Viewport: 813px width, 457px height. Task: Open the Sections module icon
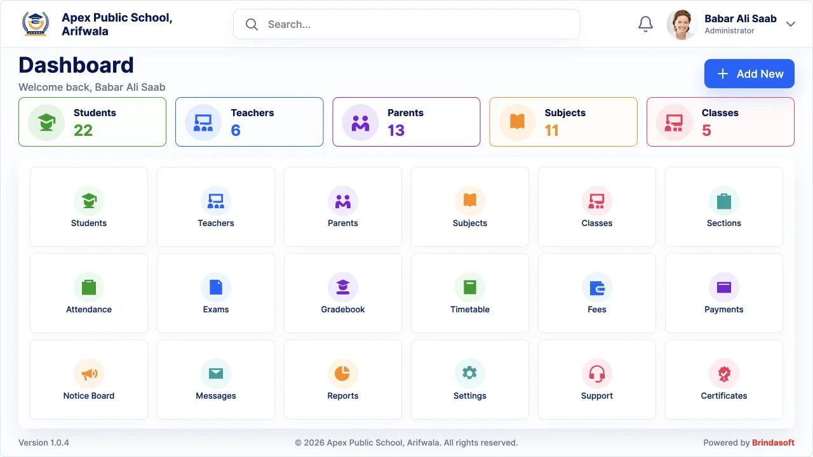click(x=724, y=201)
